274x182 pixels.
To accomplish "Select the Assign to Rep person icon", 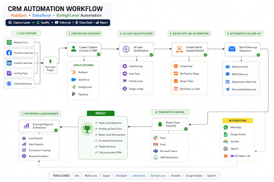I will pos(125,89).
